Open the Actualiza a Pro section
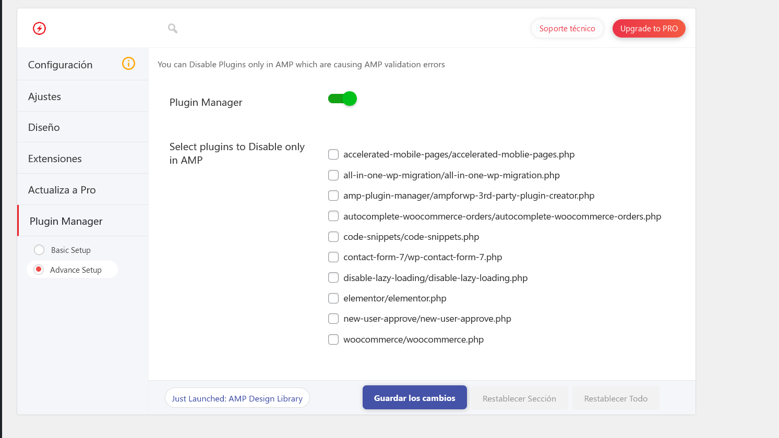Viewport: 779px width, 438px height. click(x=83, y=190)
